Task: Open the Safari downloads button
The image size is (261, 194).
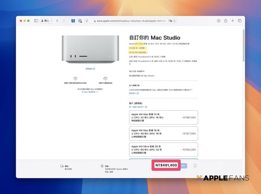Action: (219, 21)
